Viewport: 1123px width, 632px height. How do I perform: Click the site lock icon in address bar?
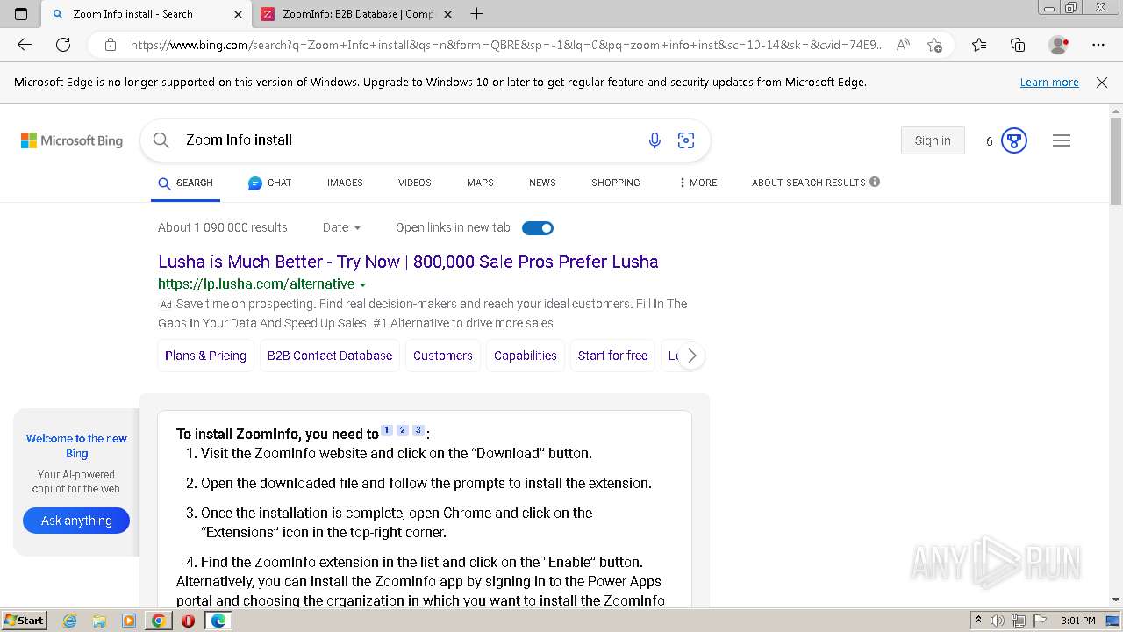pyautogui.click(x=111, y=45)
